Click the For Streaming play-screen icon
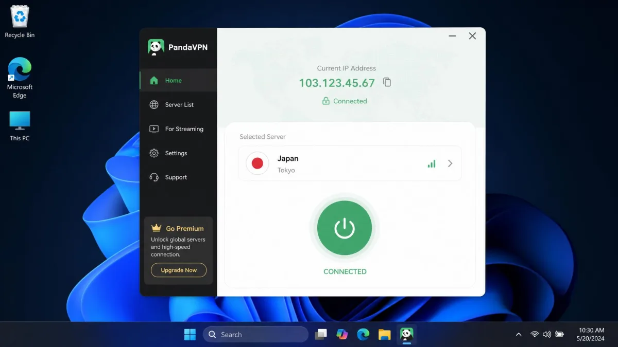This screenshot has height=347, width=618. tap(154, 129)
